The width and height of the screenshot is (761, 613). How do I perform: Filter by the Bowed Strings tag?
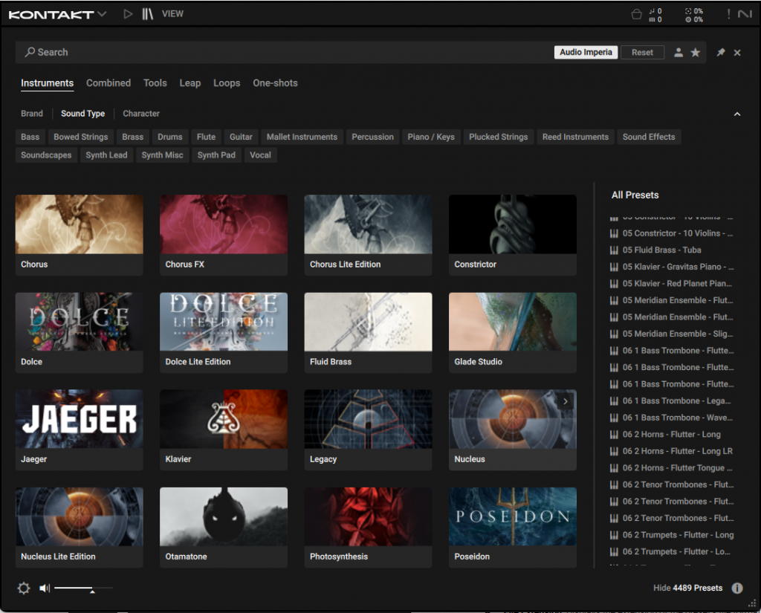point(81,137)
